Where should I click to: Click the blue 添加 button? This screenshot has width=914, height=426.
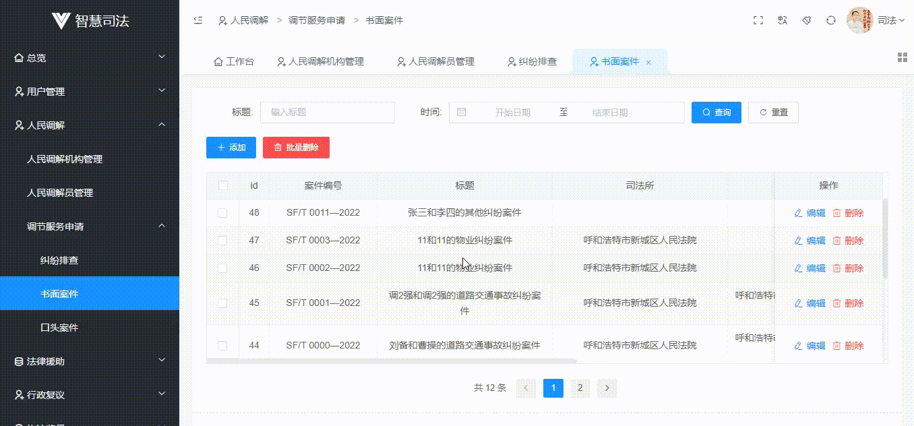pyautogui.click(x=231, y=148)
